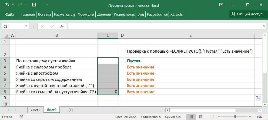The height and width of the screenshot is (120, 268).
Task: Open the Формулы ribbon tab
Action: point(86,14)
